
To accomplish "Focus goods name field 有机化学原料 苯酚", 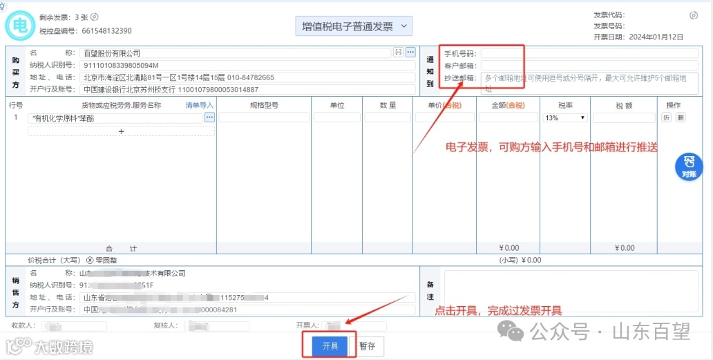I will click(115, 117).
